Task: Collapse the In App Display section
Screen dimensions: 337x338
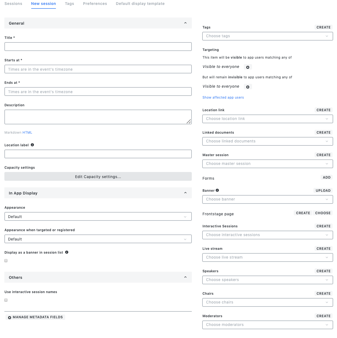Action: pyautogui.click(x=185, y=193)
